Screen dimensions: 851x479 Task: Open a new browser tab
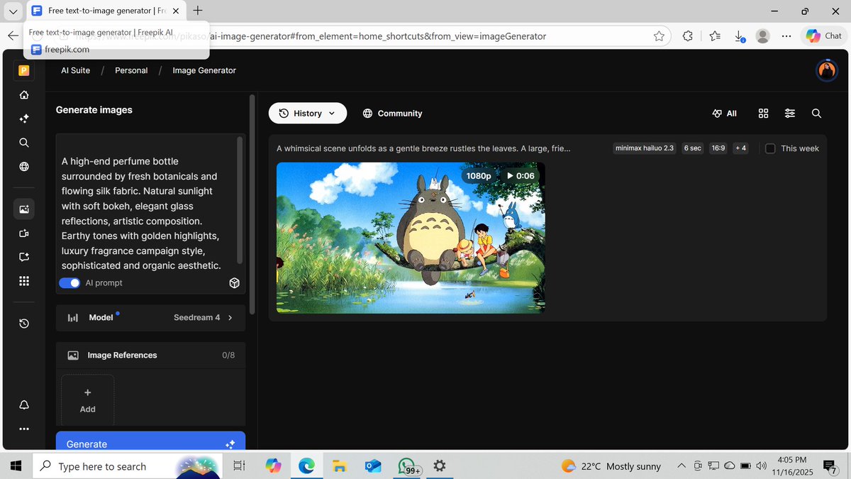click(198, 11)
